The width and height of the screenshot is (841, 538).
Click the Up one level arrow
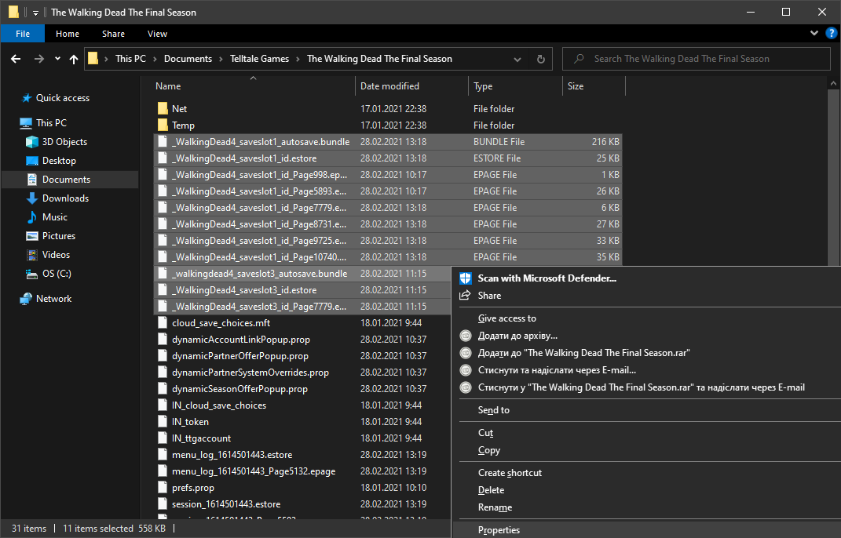pyautogui.click(x=74, y=59)
